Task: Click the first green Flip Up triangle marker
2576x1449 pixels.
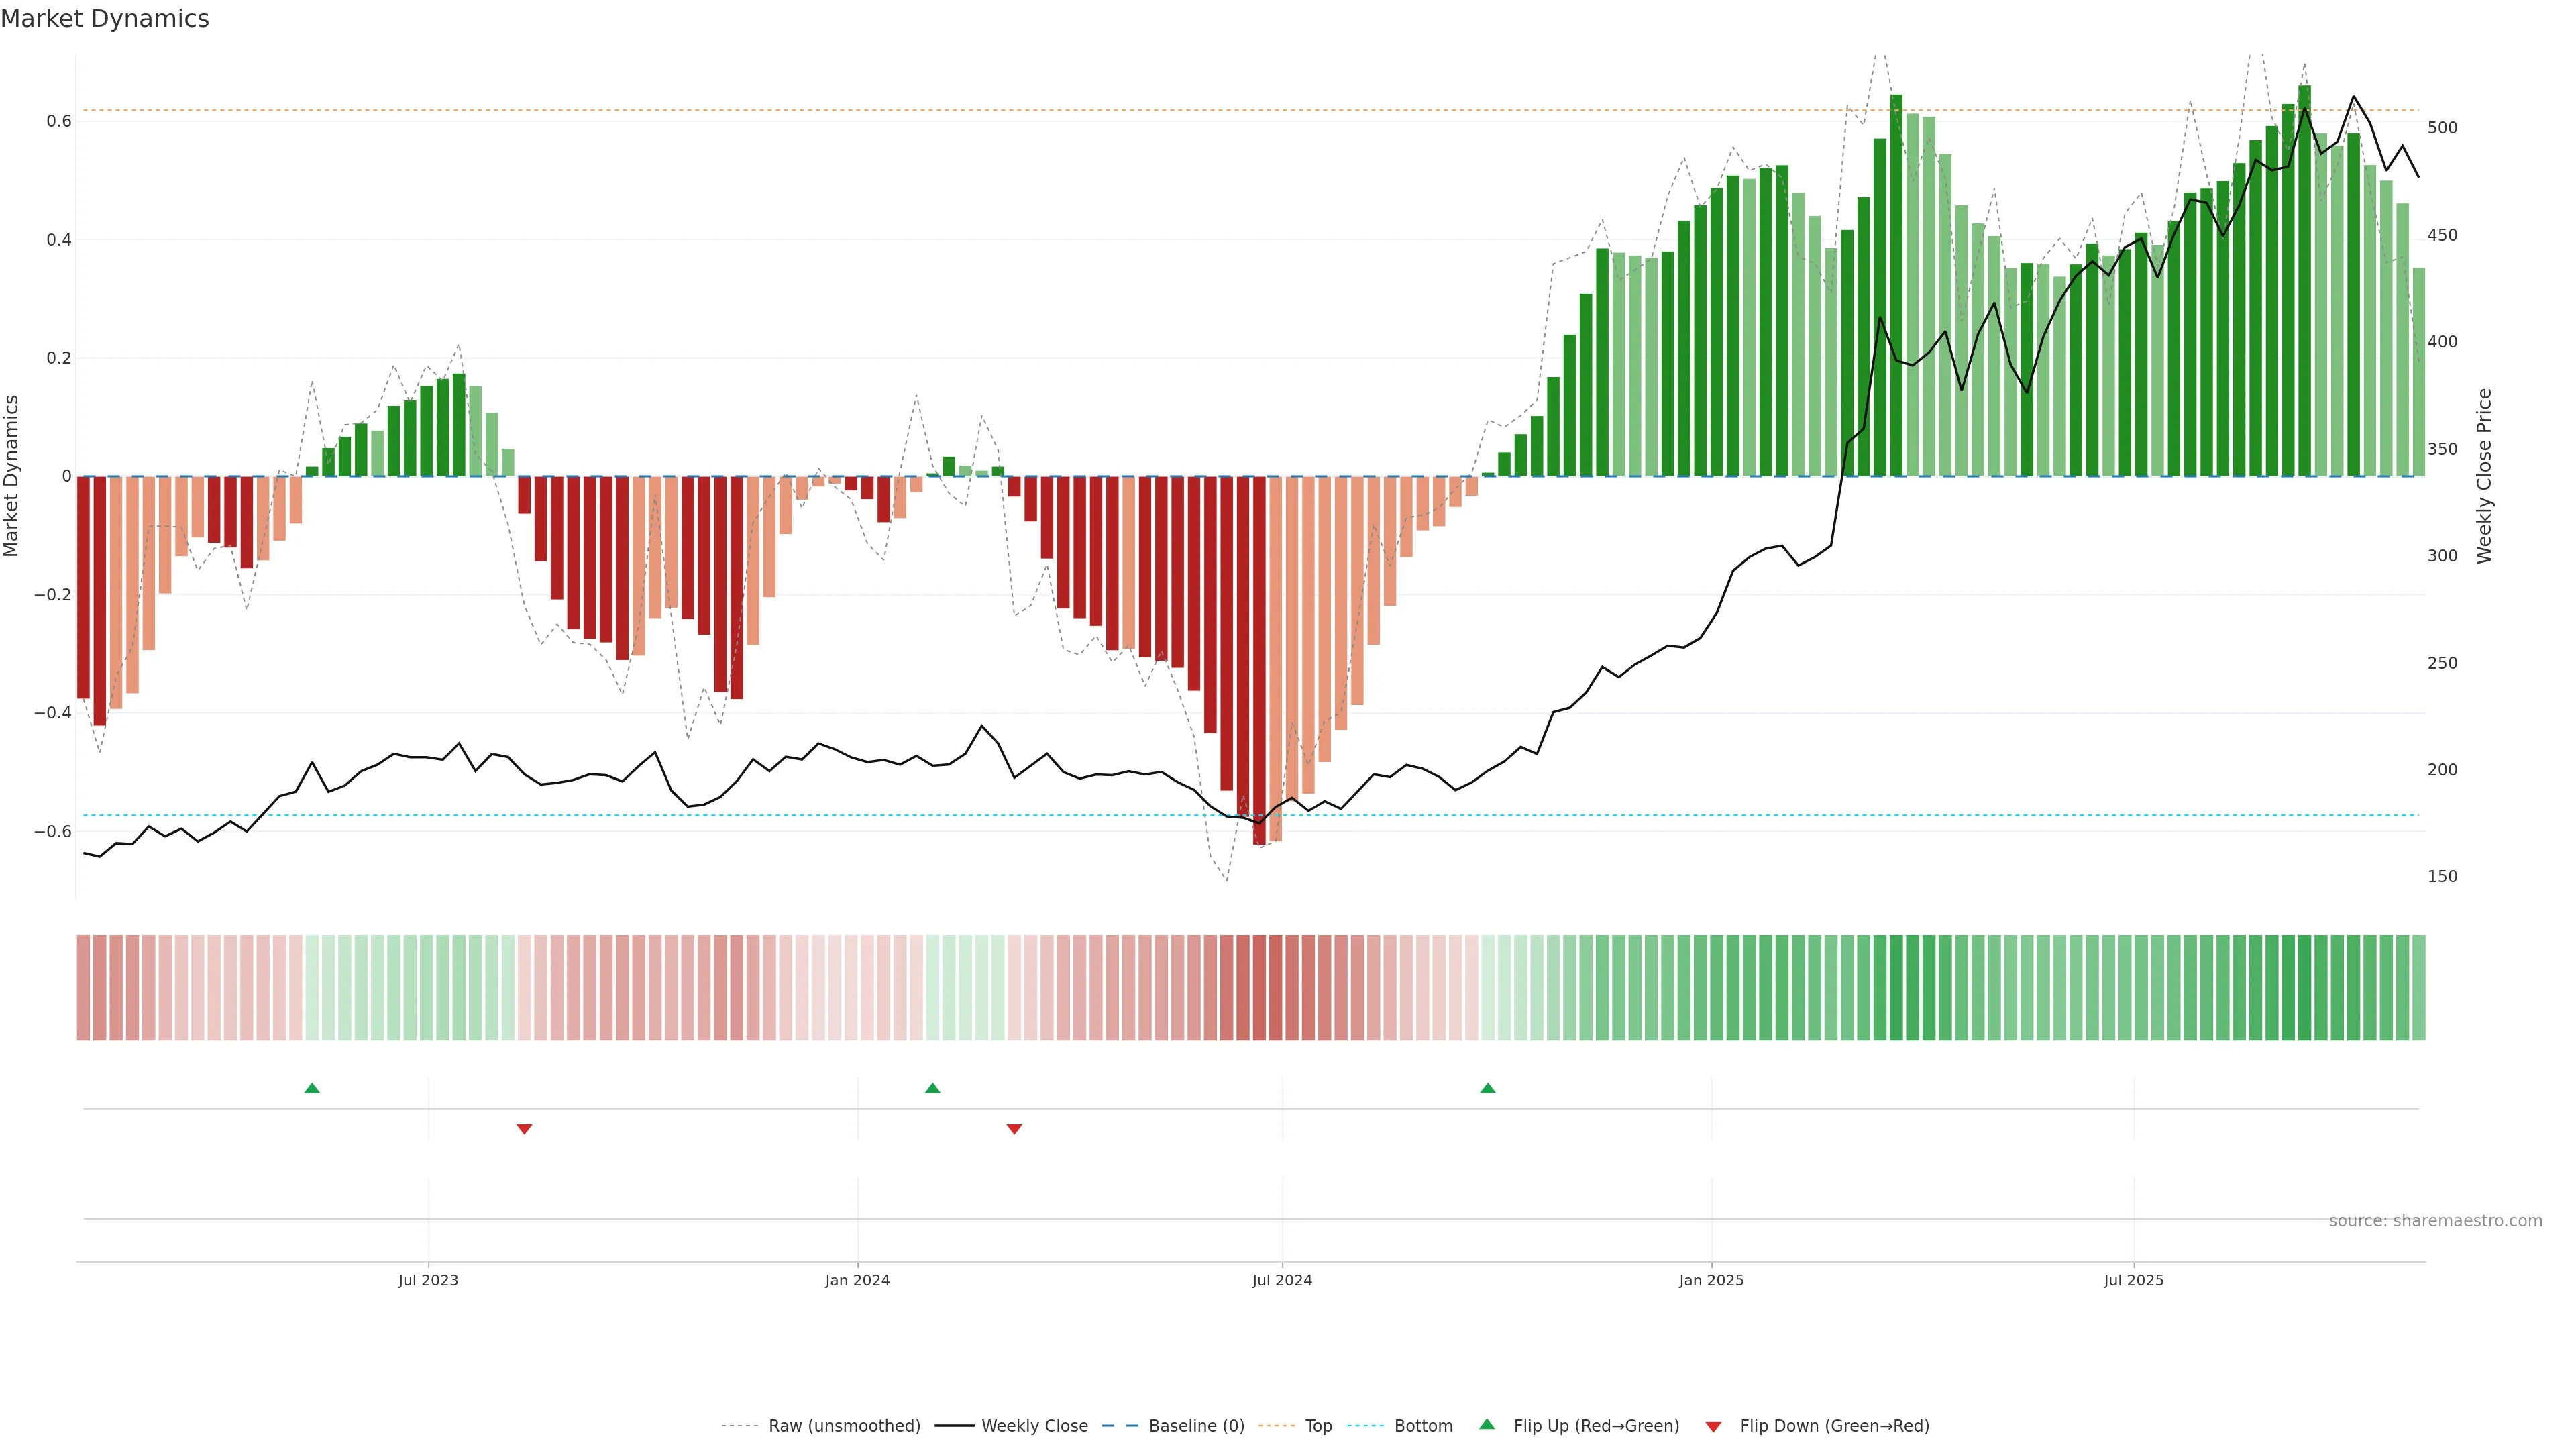Action: [312, 1088]
